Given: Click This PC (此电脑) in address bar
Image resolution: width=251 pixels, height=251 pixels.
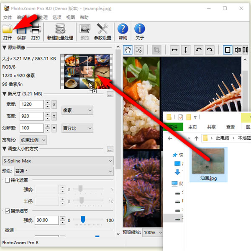Looking at the screenshot, I should click(223, 138).
